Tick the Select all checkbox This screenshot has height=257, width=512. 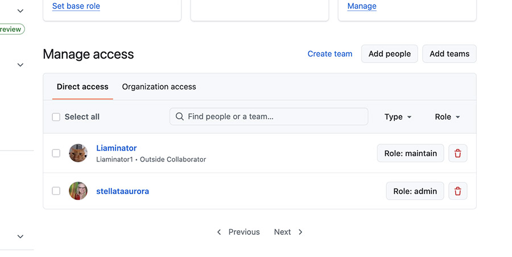[x=56, y=117]
